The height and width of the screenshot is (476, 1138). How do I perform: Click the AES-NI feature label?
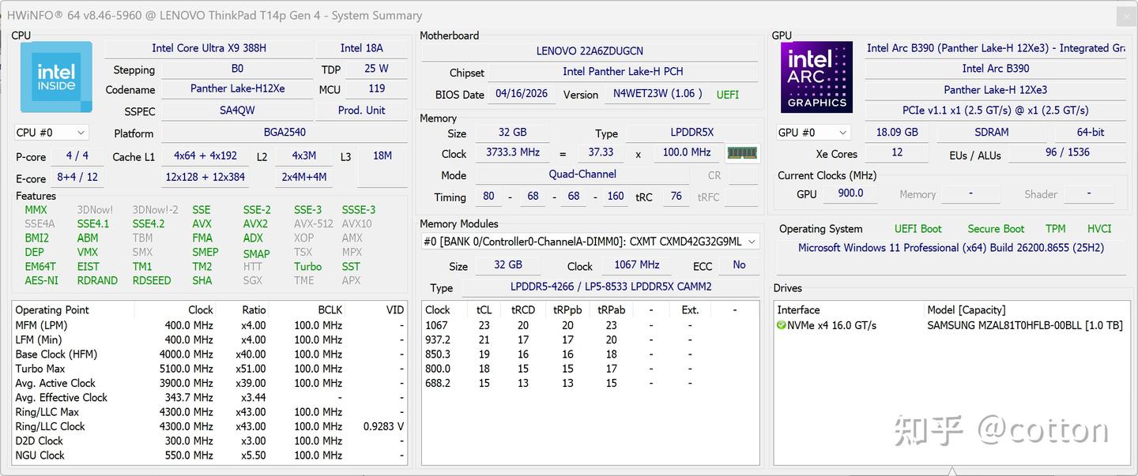pyautogui.click(x=41, y=281)
